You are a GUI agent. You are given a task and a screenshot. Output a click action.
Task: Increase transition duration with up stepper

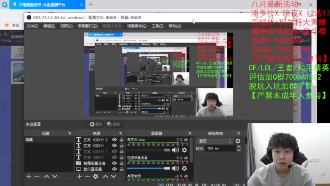239,147
